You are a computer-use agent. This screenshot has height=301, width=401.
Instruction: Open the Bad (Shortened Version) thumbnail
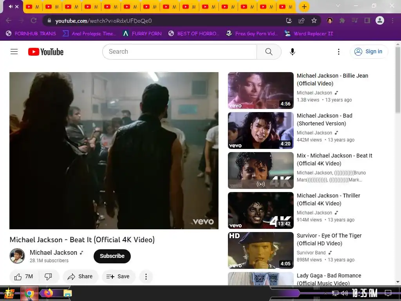point(260,131)
